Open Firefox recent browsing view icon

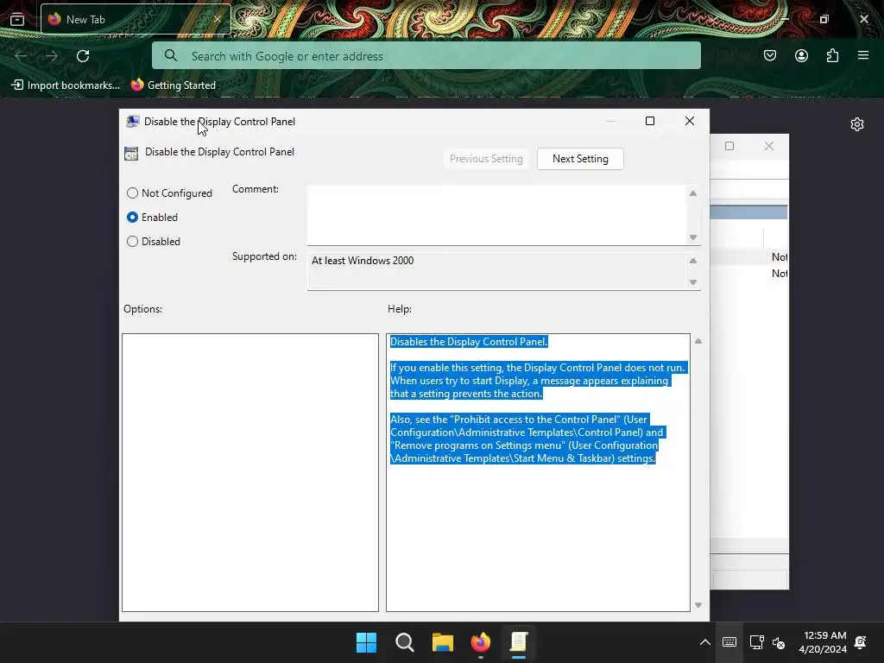click(17, 19)
